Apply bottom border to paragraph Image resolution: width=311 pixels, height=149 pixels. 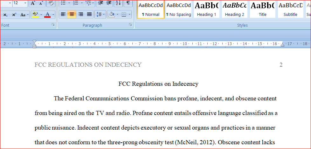(x=124, y=14)
